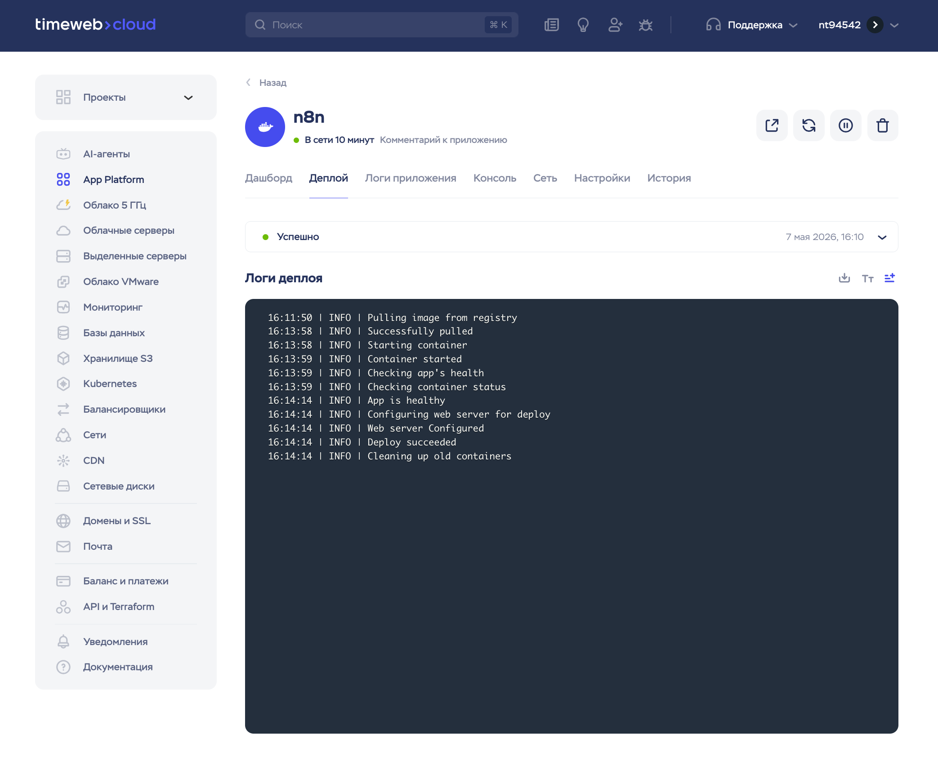The width and height of the screenshot is (938, 766).
Task: Click the n8n Docker app avatar
Action: point(265,127)
